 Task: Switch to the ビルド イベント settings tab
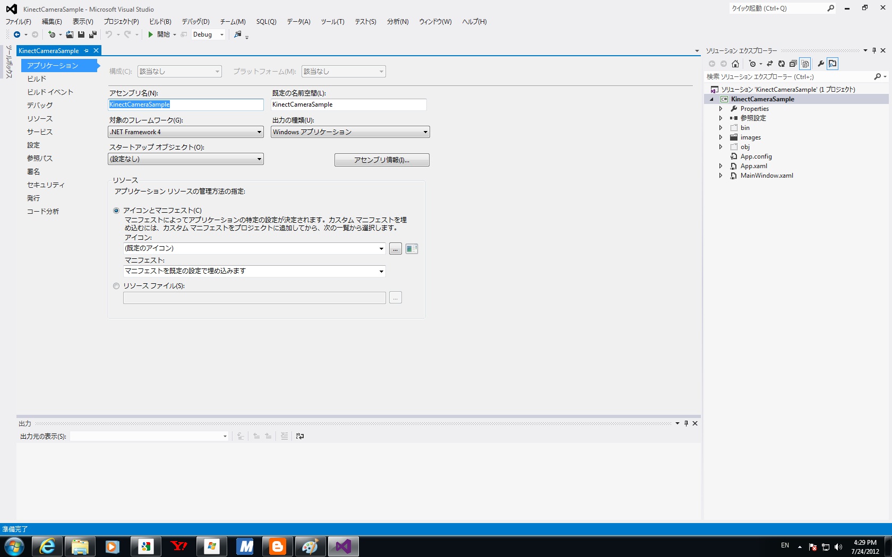pos(50,92)
